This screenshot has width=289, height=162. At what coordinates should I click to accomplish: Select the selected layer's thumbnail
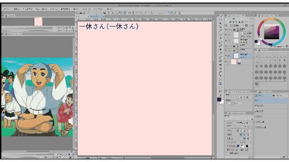click(236, 56)
